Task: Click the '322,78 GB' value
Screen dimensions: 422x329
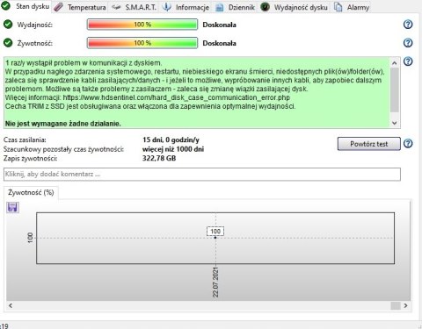Action: pyautogui.click(x=159, y=159)
